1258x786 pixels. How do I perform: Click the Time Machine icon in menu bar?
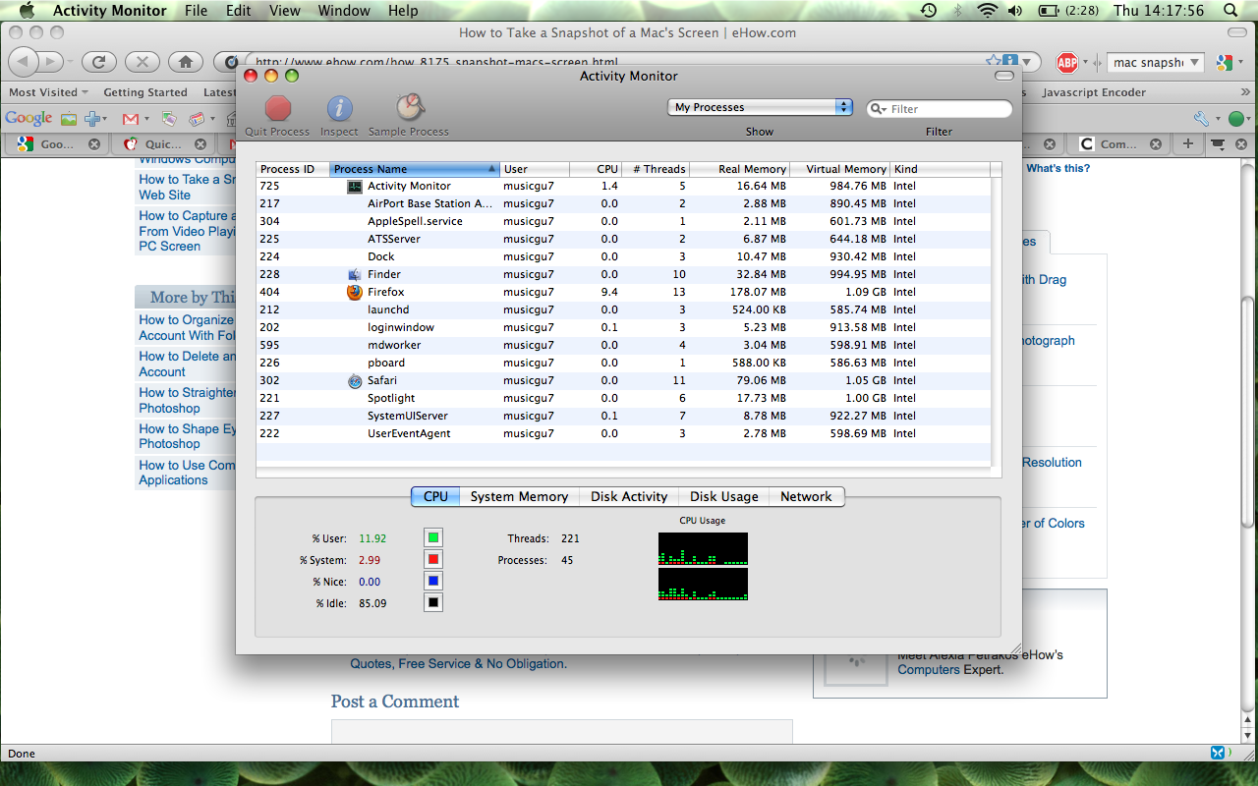coord(929,11)
